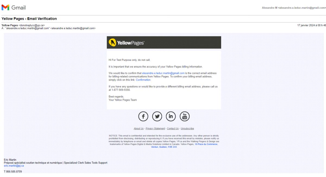Open the Facebook social icon
This screenshot has width=326, height=177.
click(143, 116)
